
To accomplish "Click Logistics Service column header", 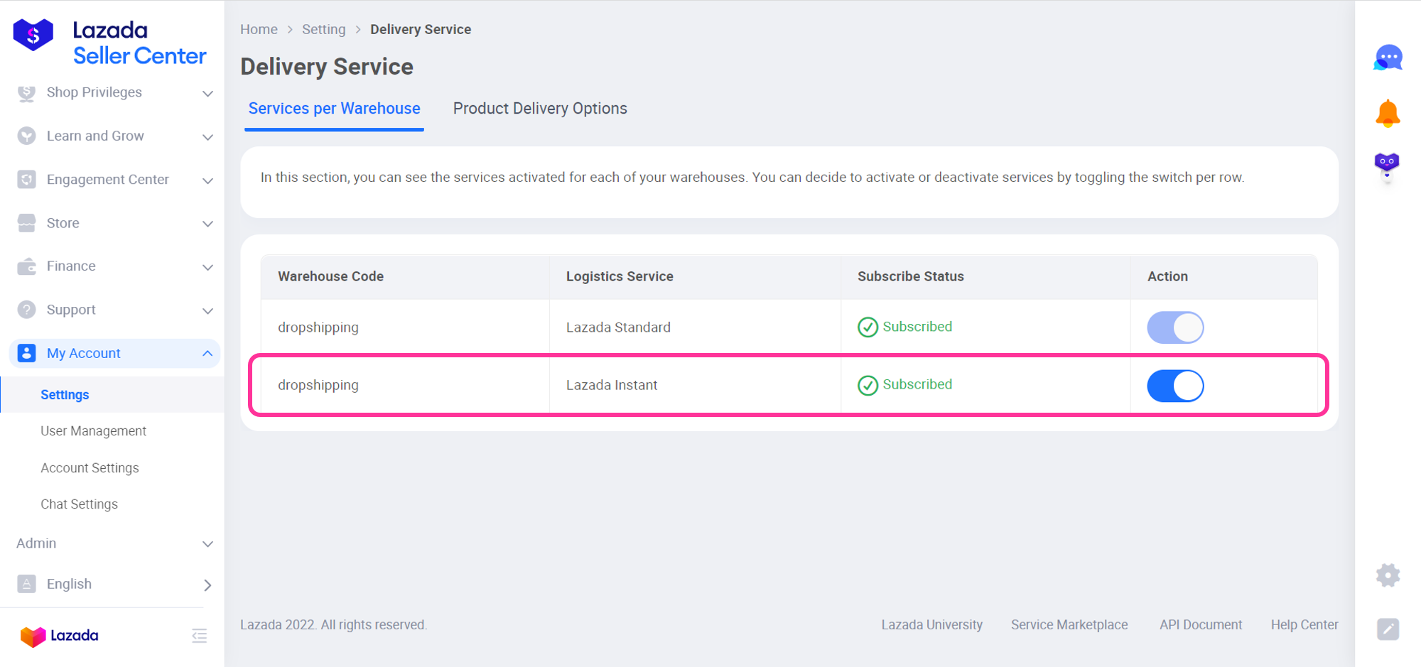I will [620, 276].
